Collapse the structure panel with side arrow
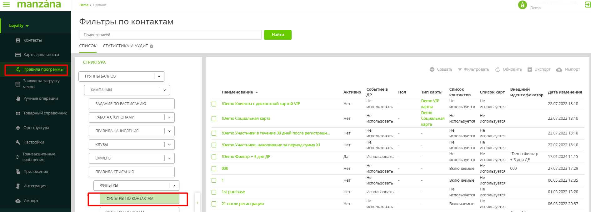Image resolution: width=591 pixels, height=212 pixels. pyautogui.click(x=197, y=203)
